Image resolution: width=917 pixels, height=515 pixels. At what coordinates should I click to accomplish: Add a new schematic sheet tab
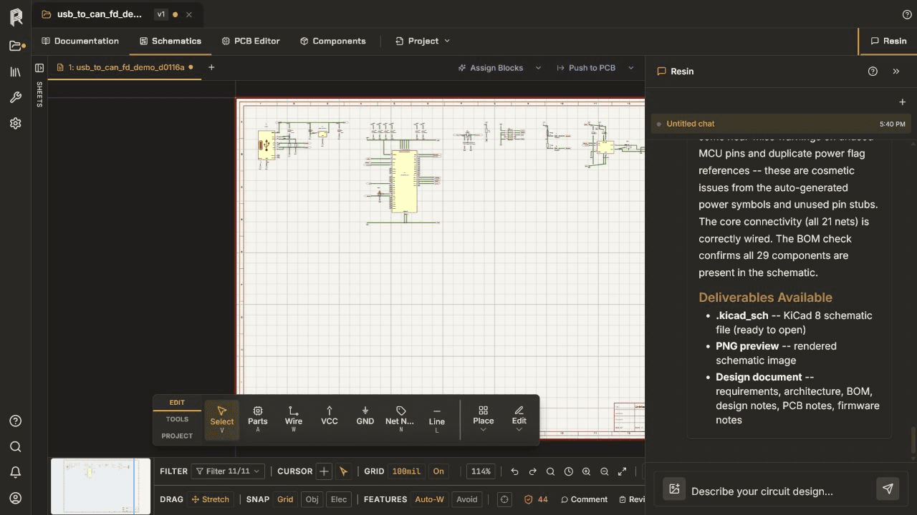[x=211, y=67]
